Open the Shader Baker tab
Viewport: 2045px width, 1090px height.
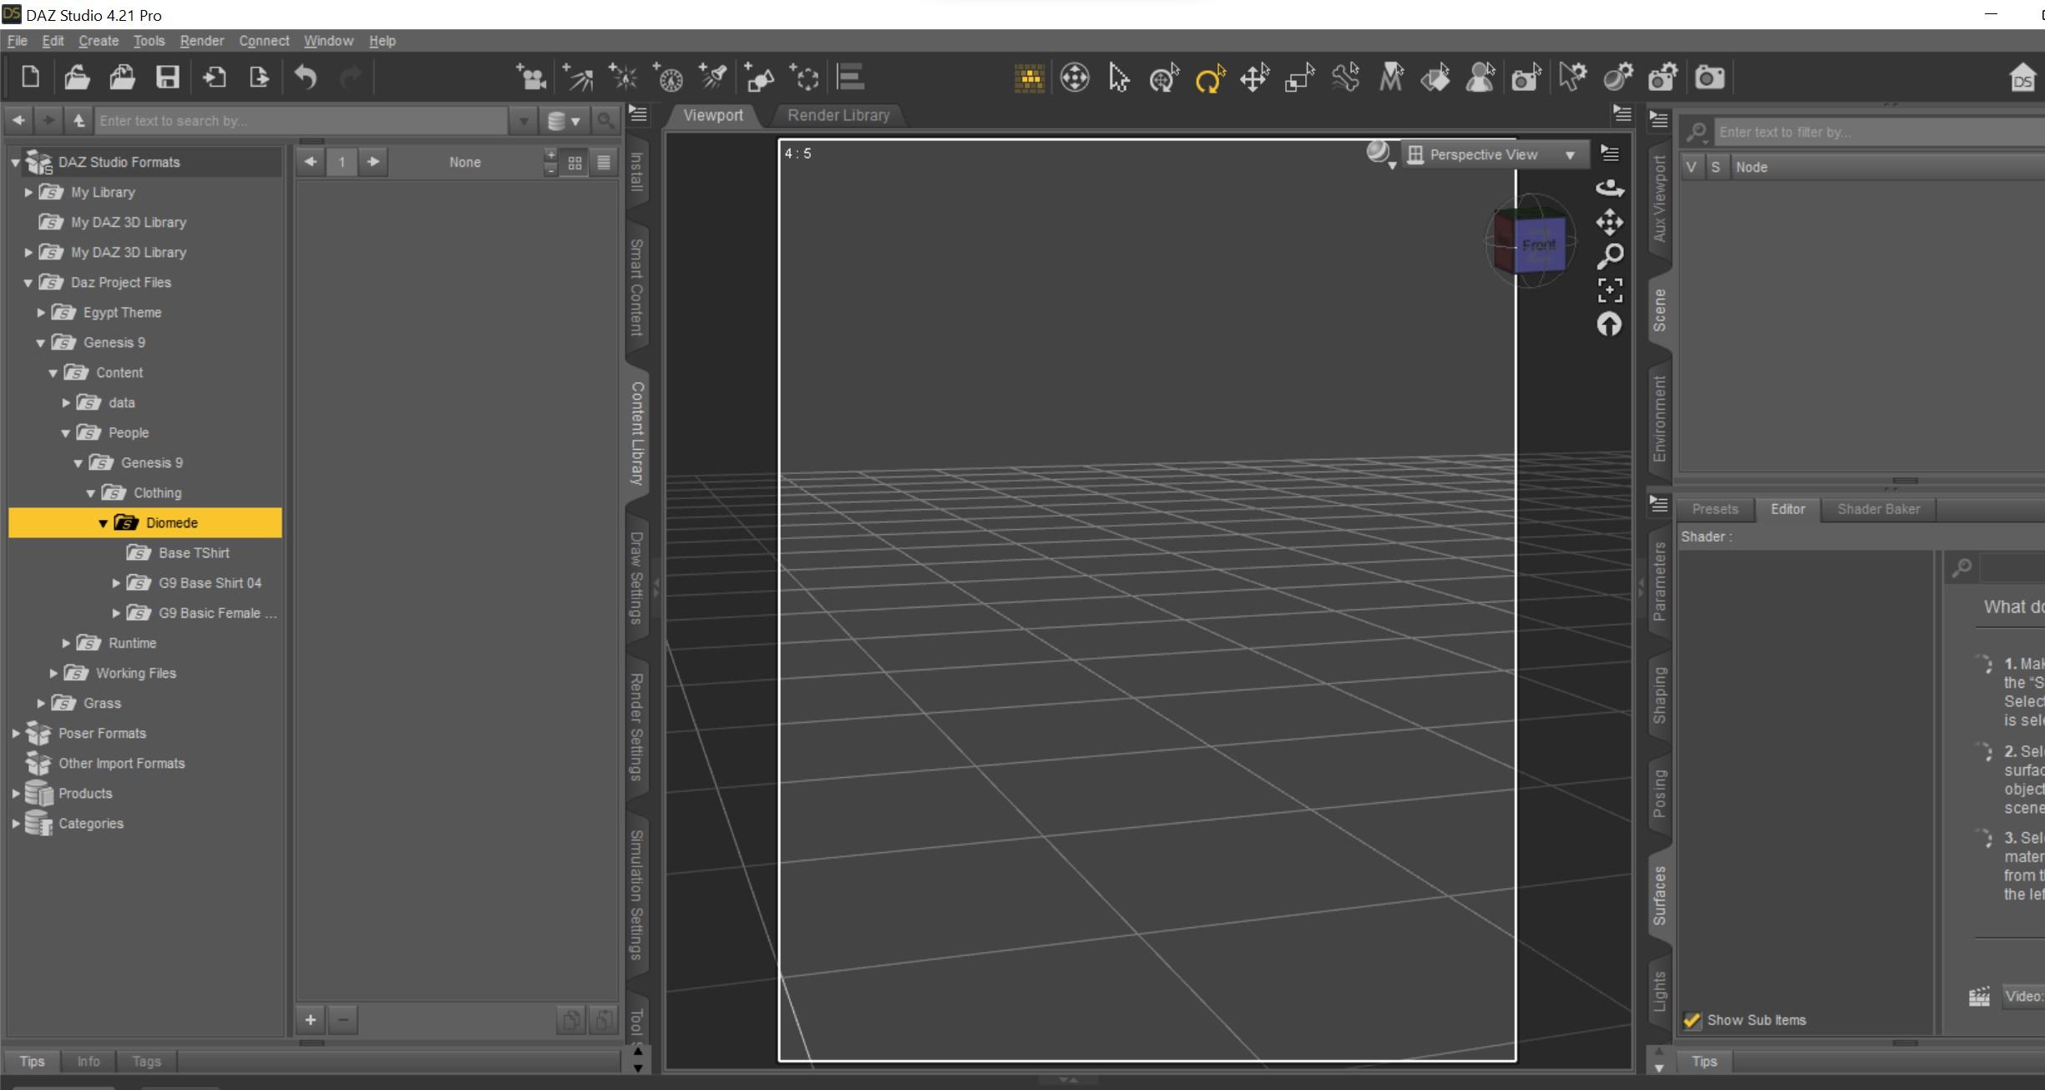coord(1878,509)
